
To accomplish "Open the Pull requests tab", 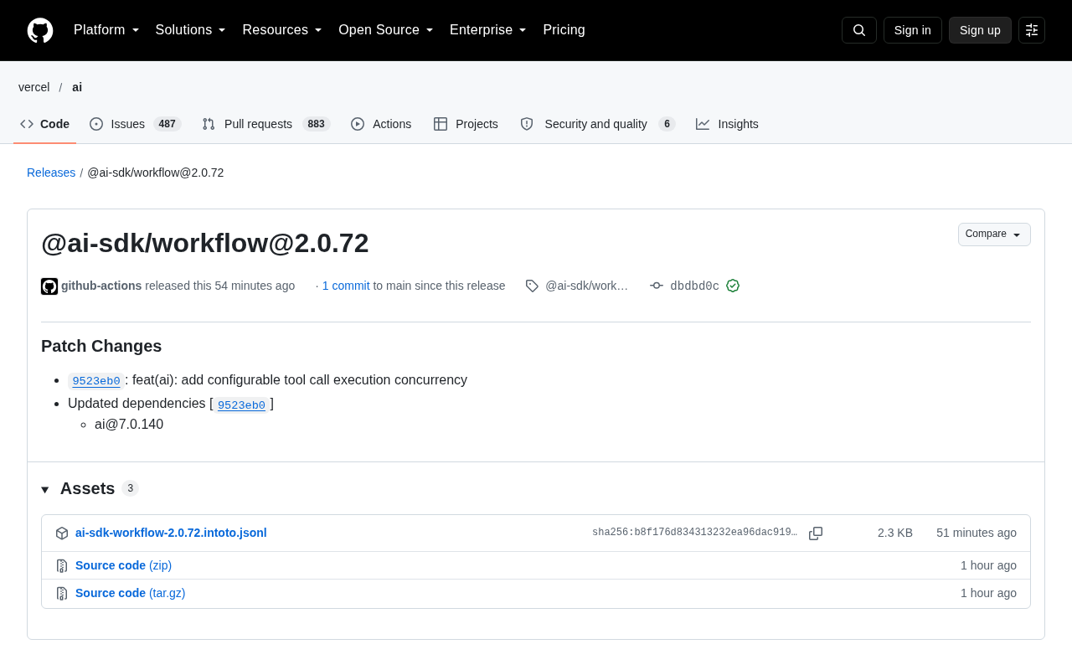I will pyautogui.click(x=266, y=124).
